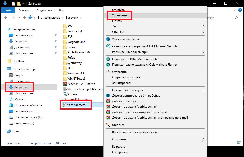Select Локальный диск (C:) in sidebar
The width and height of the screenshot is (244, 157).
point(28,117)
